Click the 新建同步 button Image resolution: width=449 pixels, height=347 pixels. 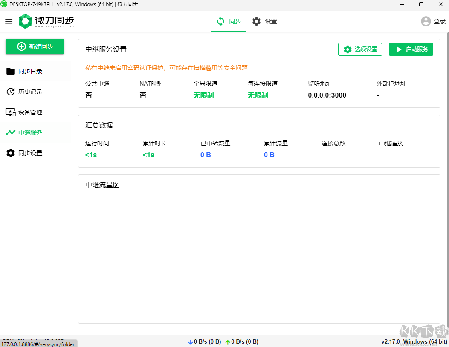(x=35, y=46)
